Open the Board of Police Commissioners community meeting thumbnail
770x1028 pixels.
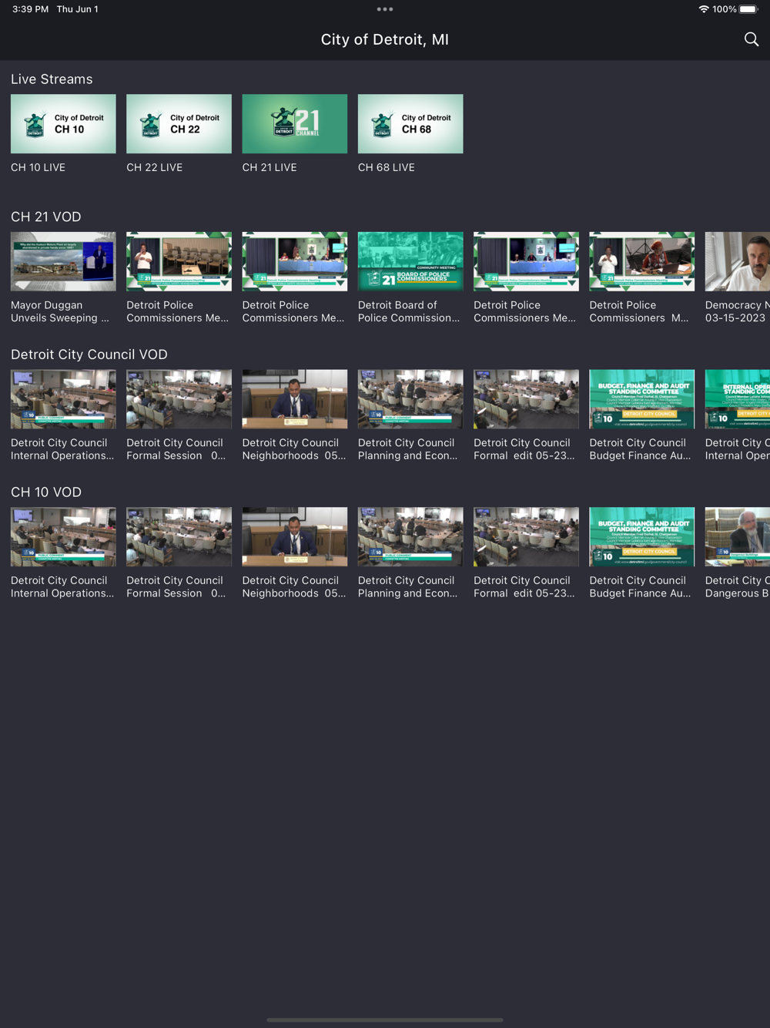(410, 261)
